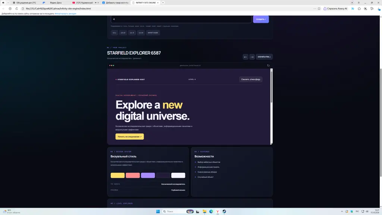Pick the white color swatch
Screen dimensions: 382x215
coord(178,175)
